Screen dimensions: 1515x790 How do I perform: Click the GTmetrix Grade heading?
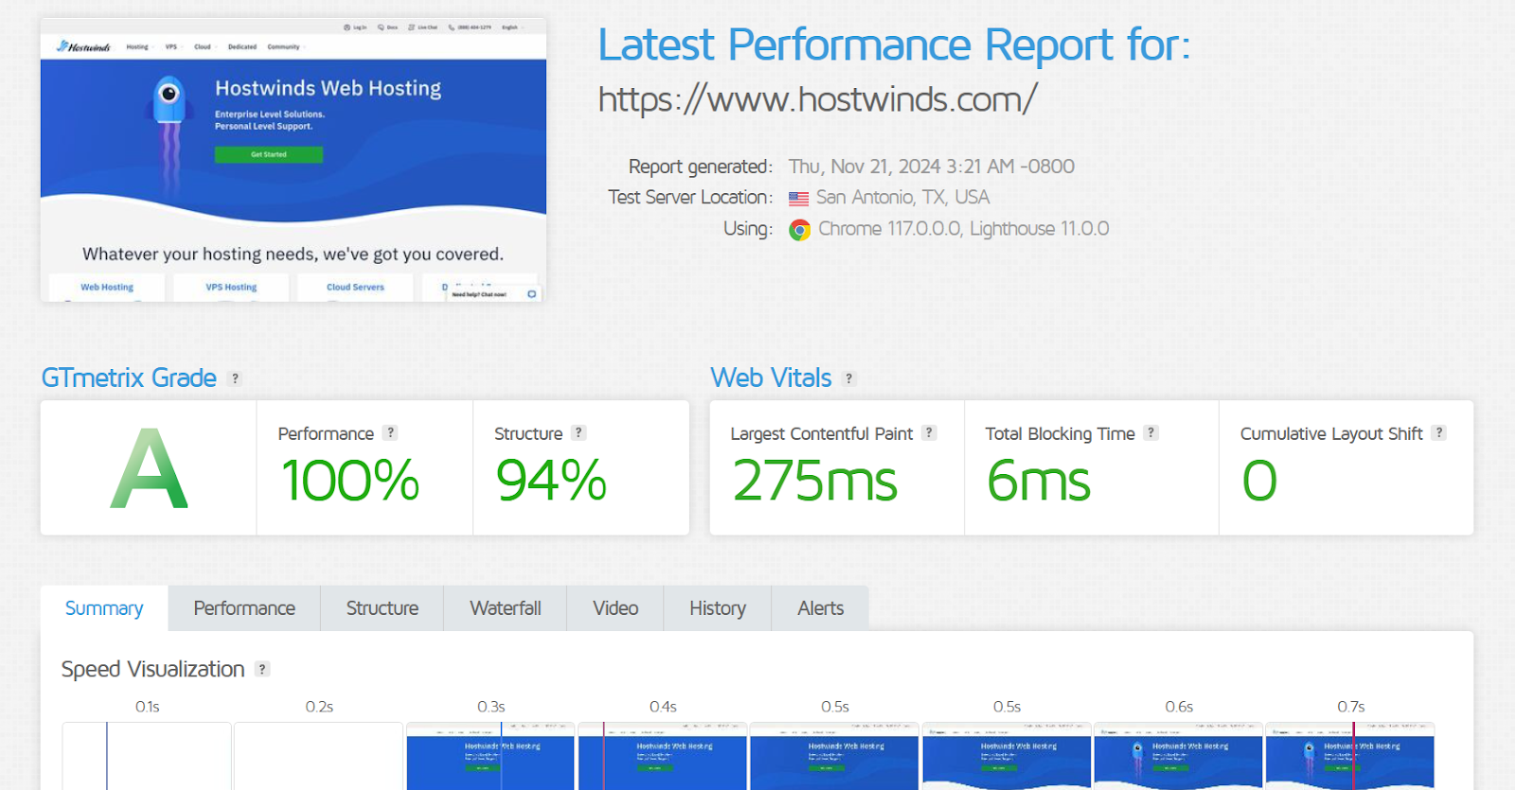pos(129,378)
